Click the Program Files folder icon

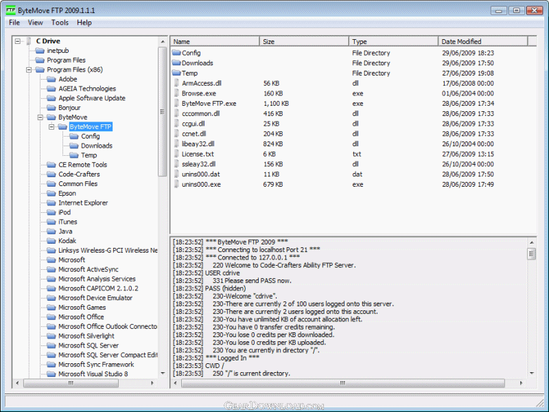pos(40,60)
